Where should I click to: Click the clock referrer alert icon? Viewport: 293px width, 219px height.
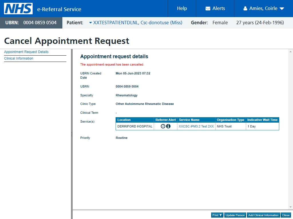(163, 126)
